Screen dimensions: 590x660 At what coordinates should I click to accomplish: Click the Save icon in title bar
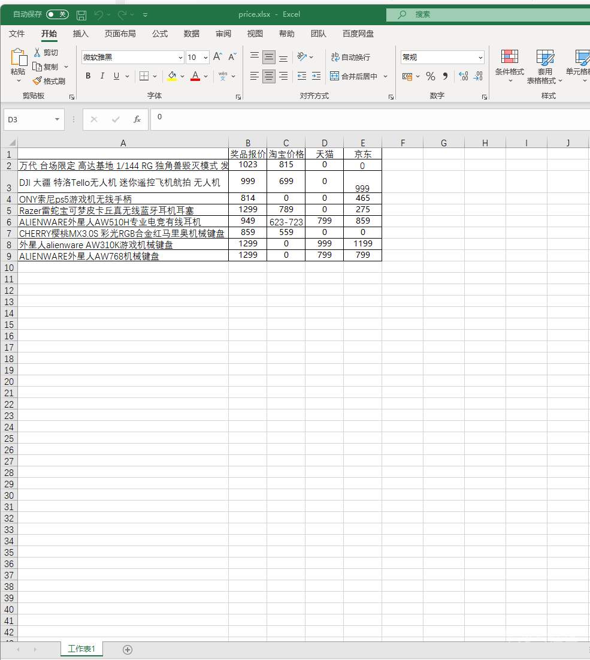pos(81,15)
